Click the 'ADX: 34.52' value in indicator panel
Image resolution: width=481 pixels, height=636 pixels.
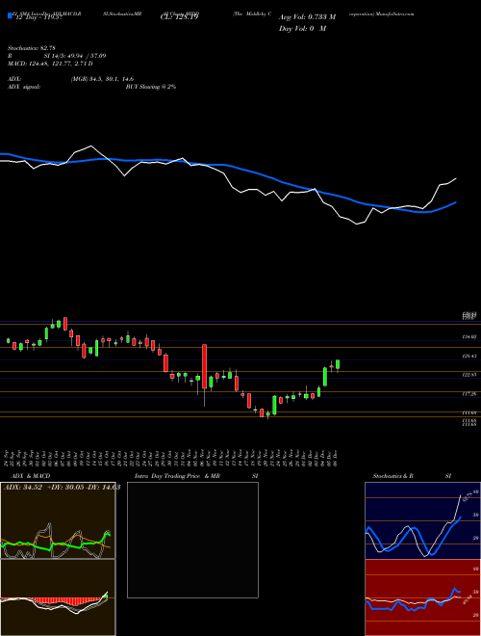[x=23, y=488]
